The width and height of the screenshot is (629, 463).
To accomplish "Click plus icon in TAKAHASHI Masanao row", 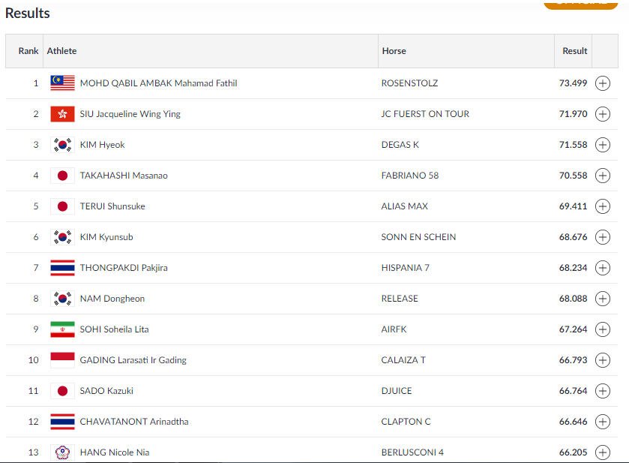I will [603, 176].
